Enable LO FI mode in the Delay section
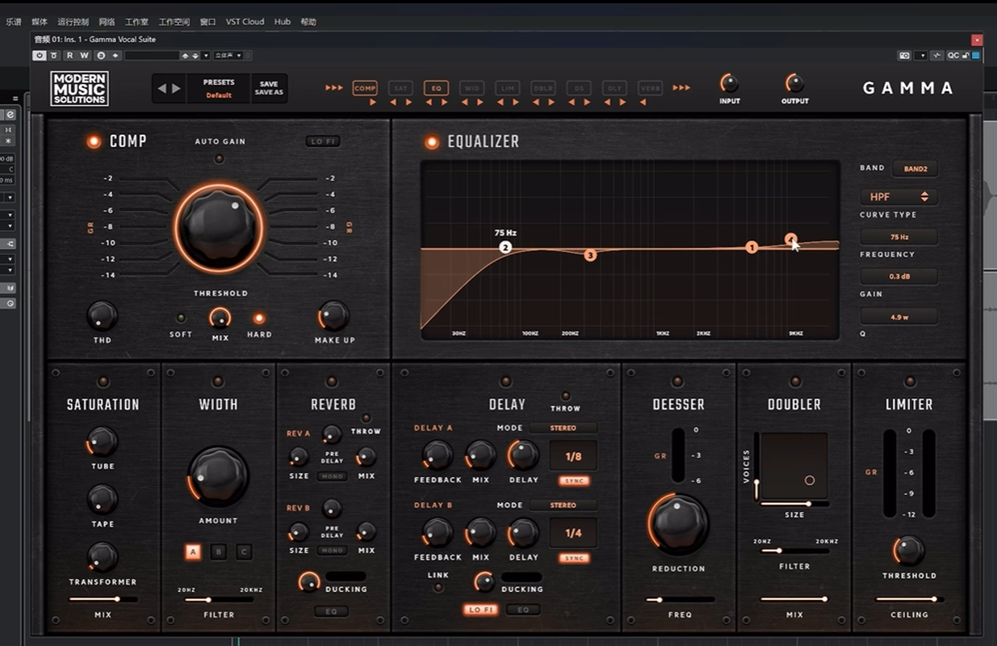This screenshot has width=997, height=646. tap(480, 610)
